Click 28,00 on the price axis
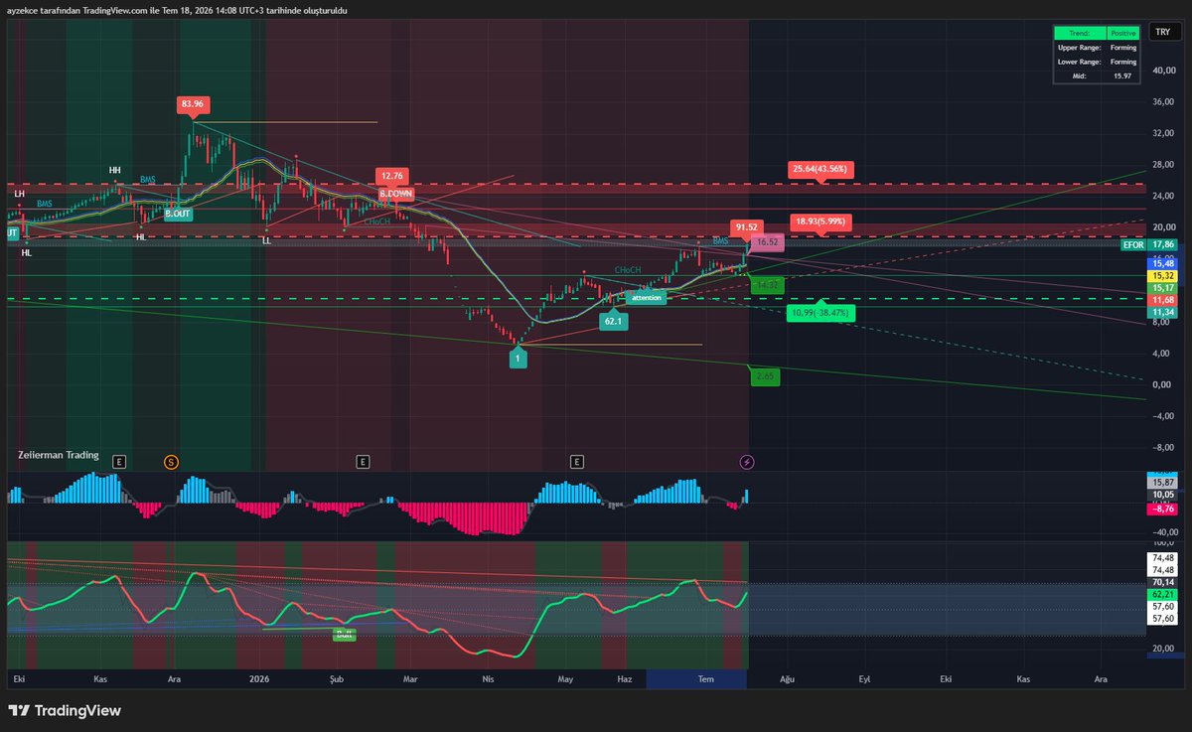The height and width of the screenshot is (732, 1192). [1164, 164]
